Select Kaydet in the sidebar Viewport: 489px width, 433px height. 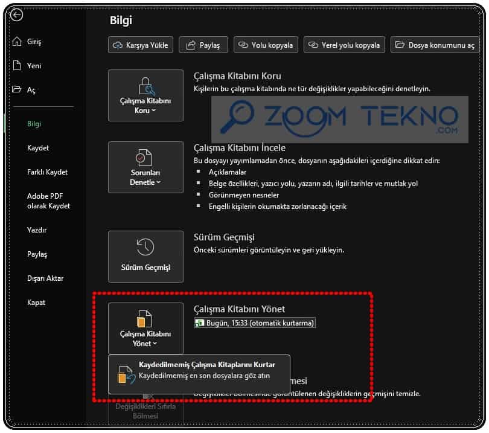(x=38, y=148)
